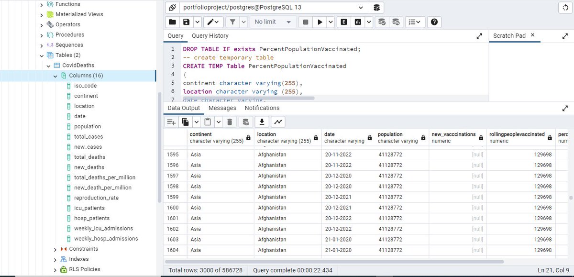Maximize the query editor panel

pos(479,36)
